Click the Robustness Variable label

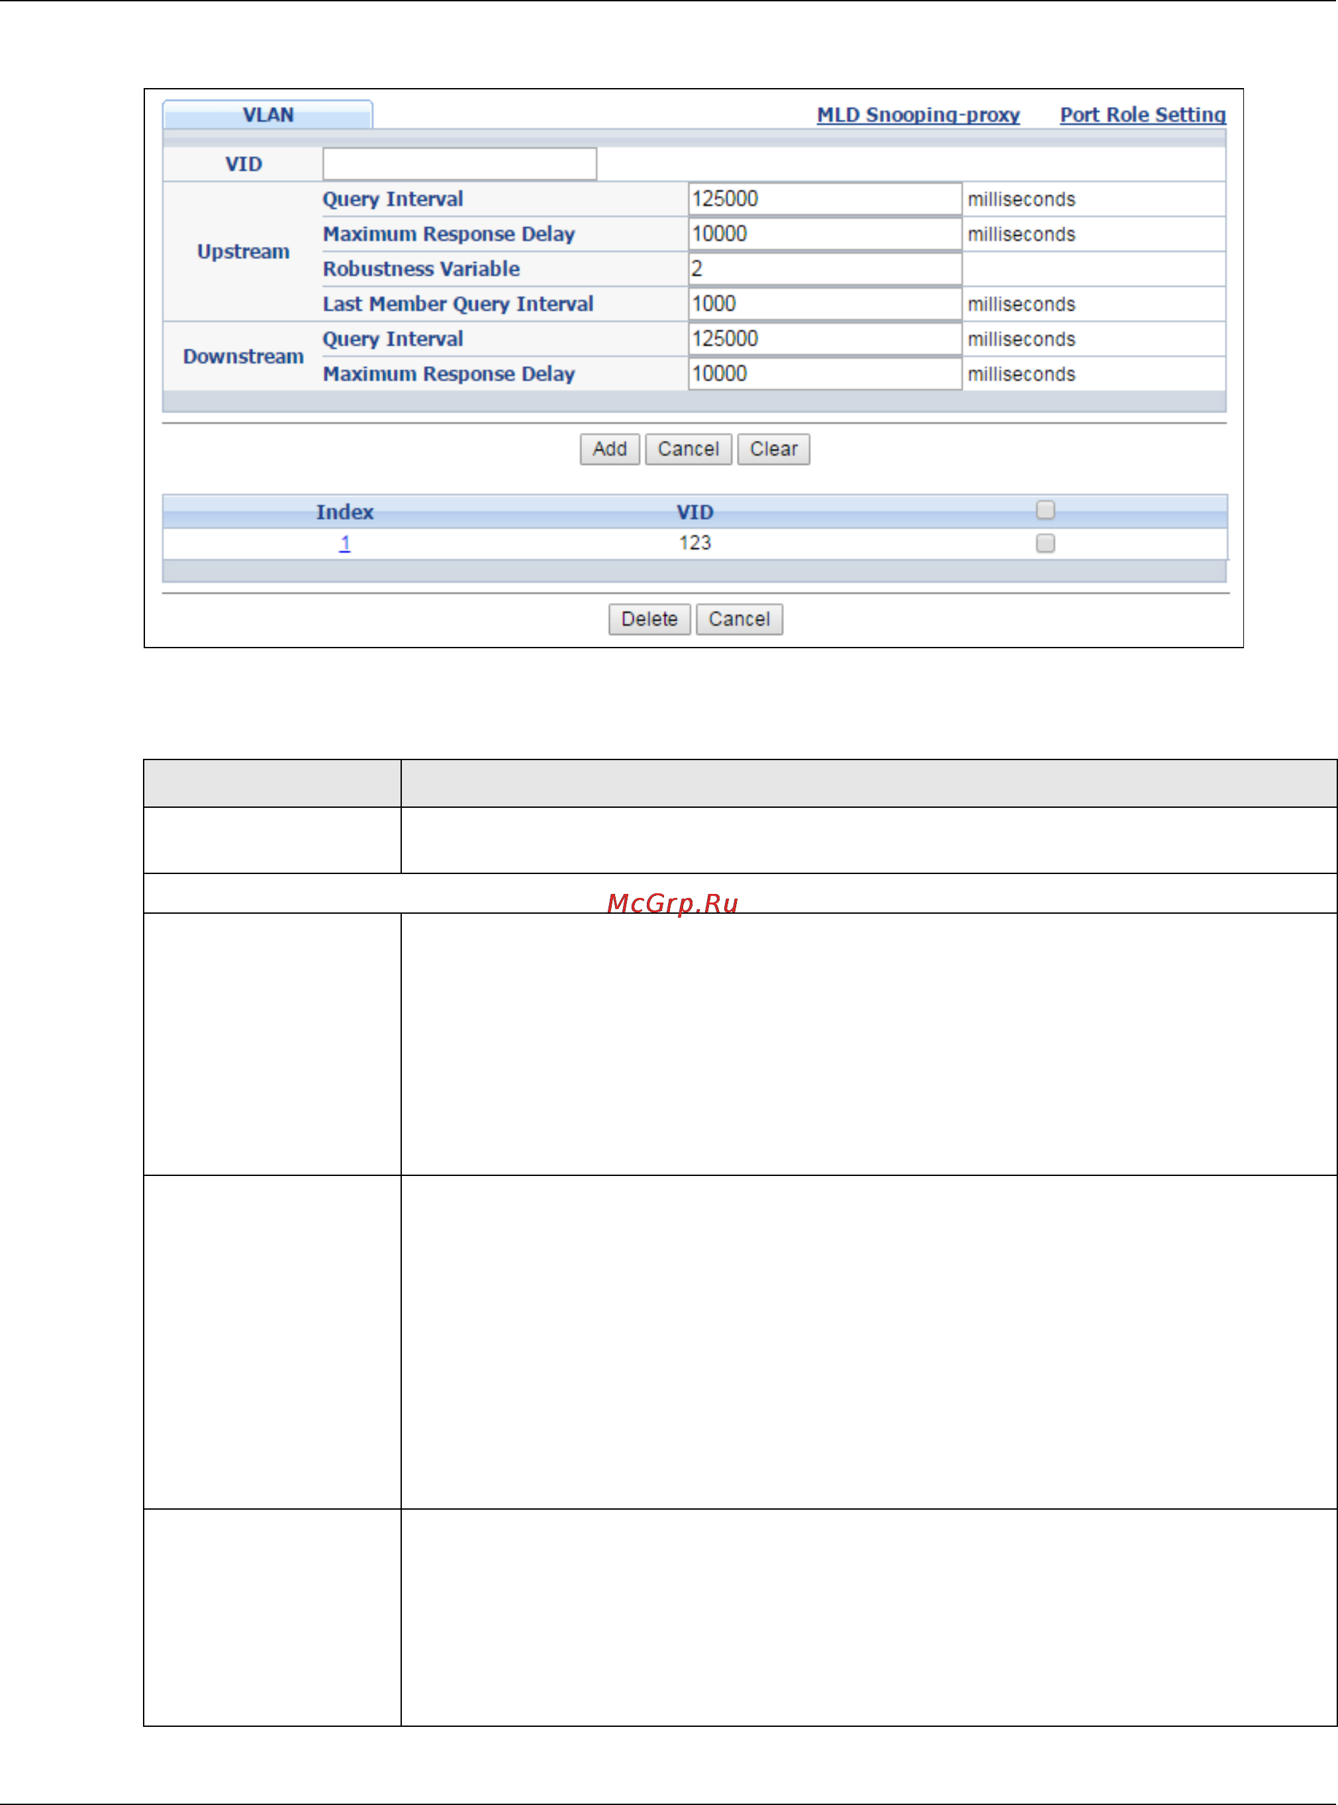(421, 269)
